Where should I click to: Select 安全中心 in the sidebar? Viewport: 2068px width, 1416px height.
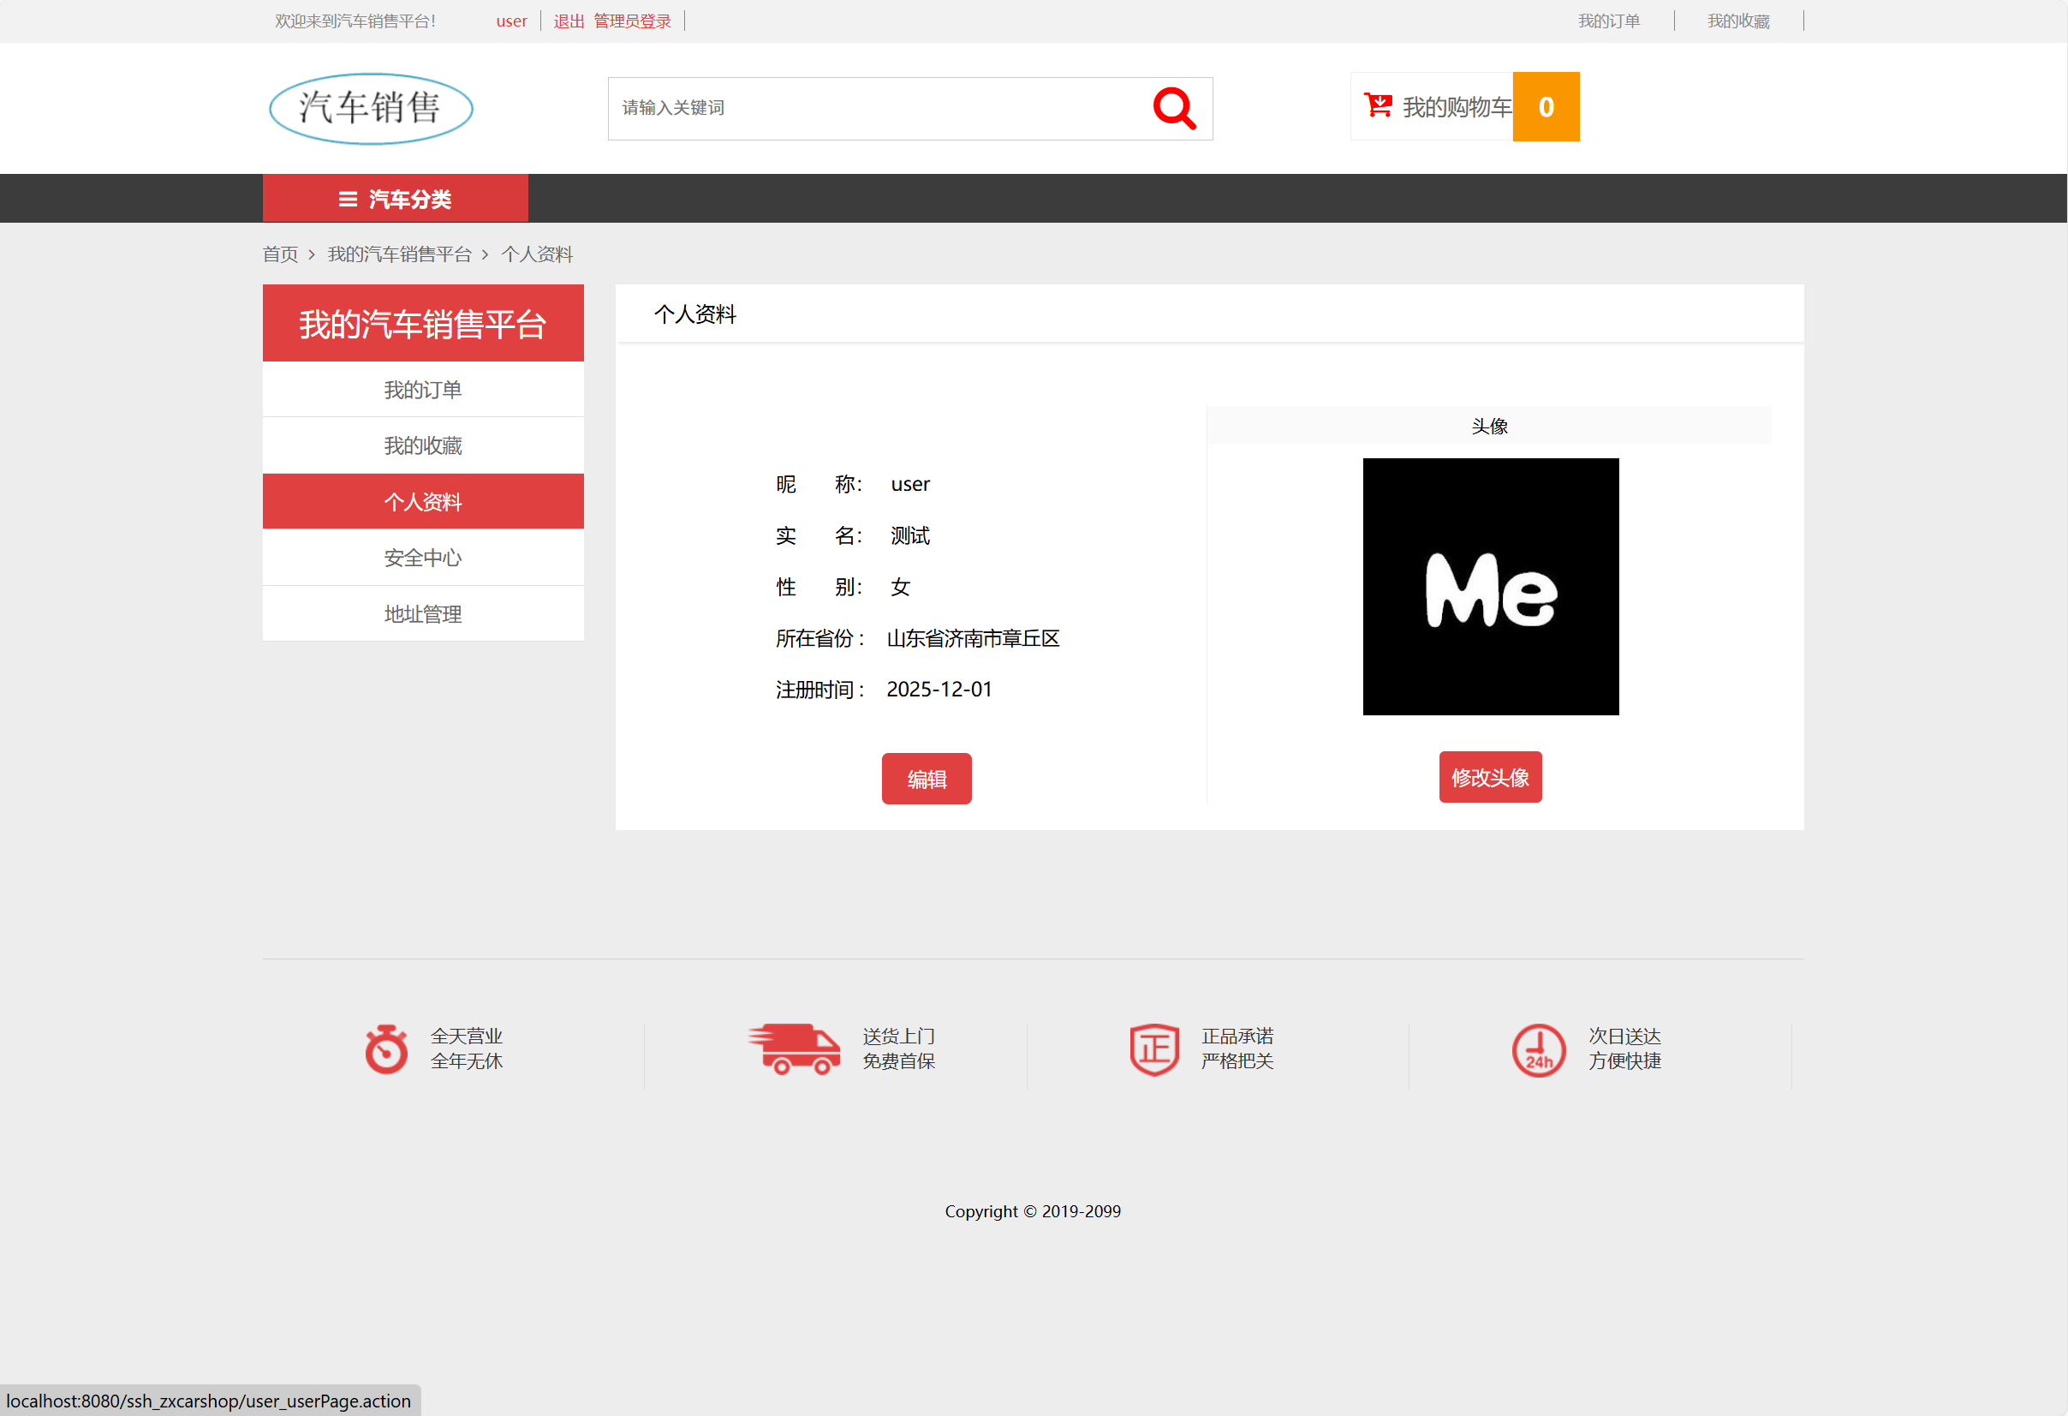[x=423, y=557]
